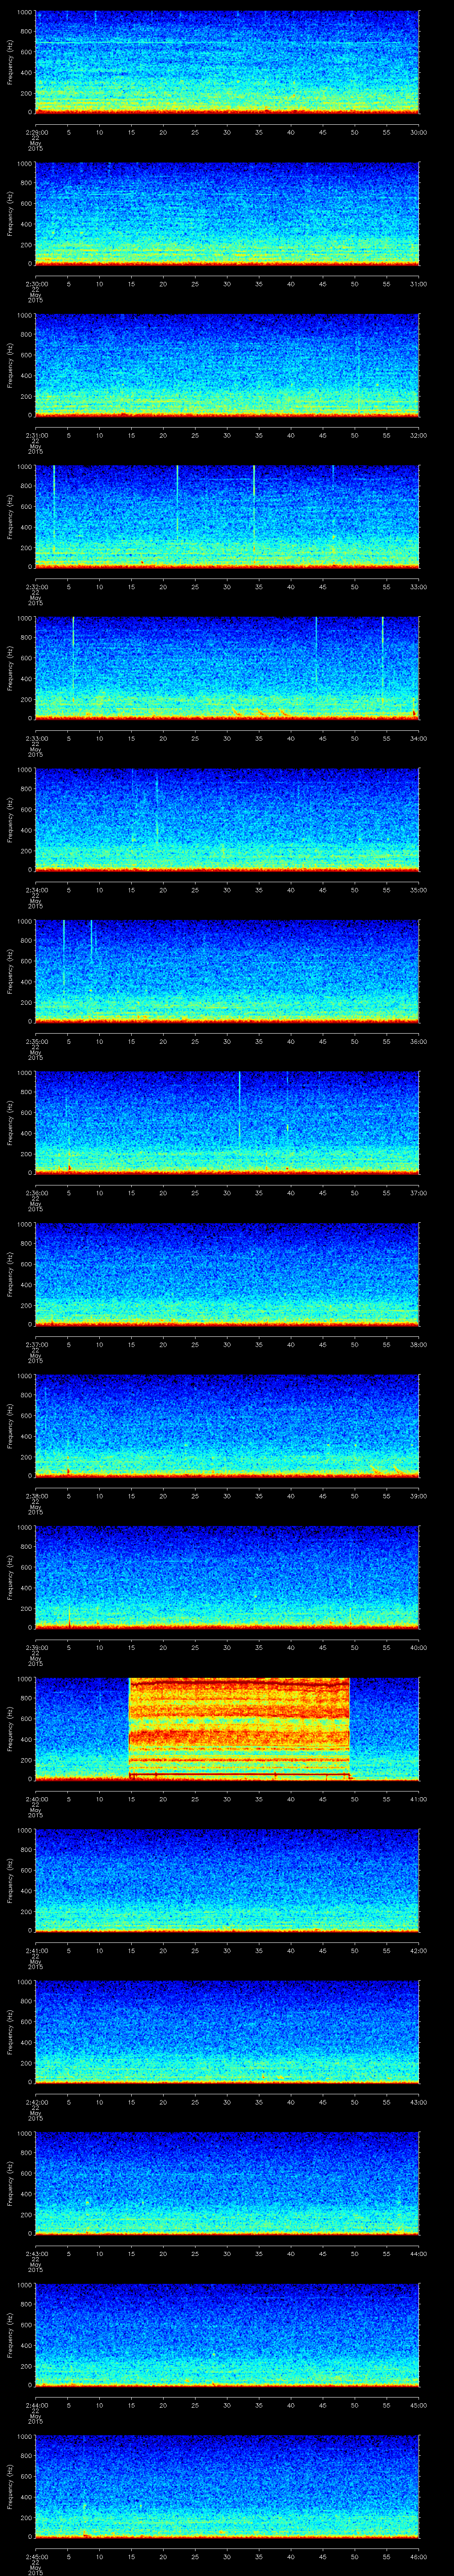Click the spectrogram panel starting at 2:29:00
454x2576 pixels.
click(x=227, y=62)
